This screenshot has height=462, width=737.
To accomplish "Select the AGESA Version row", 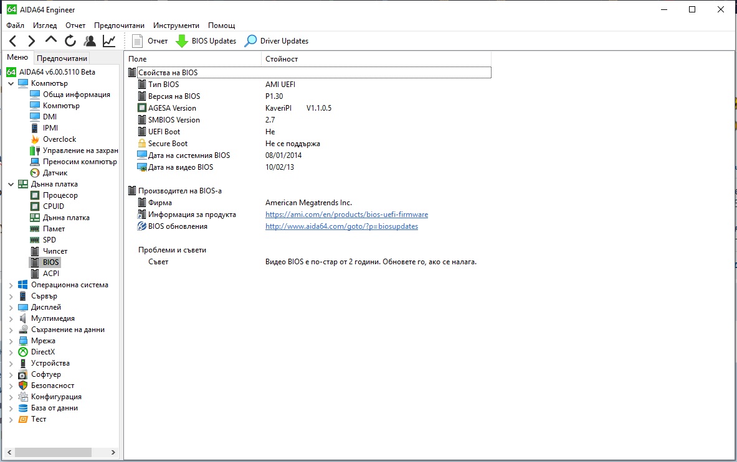I will [x=309, y=108].
